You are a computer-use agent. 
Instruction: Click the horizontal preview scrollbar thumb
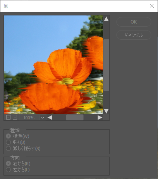(75, 118)
